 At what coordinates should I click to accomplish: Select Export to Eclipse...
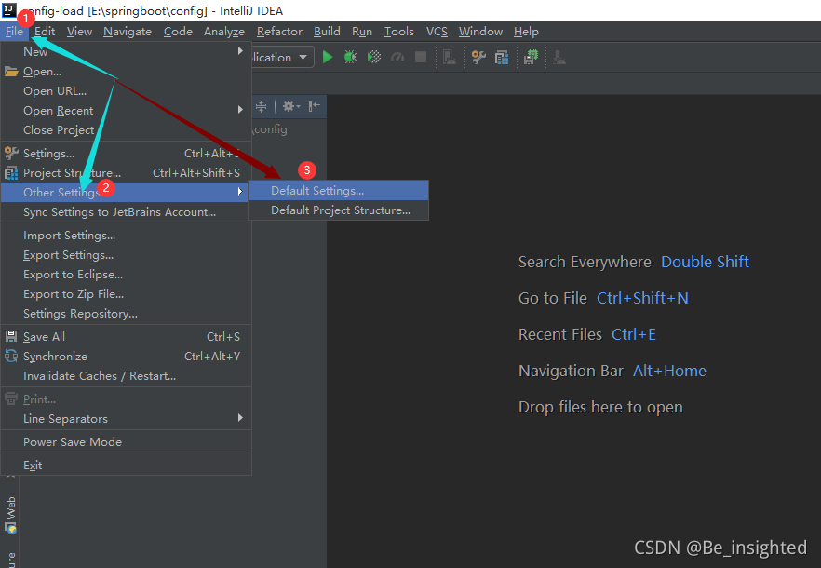127,274
